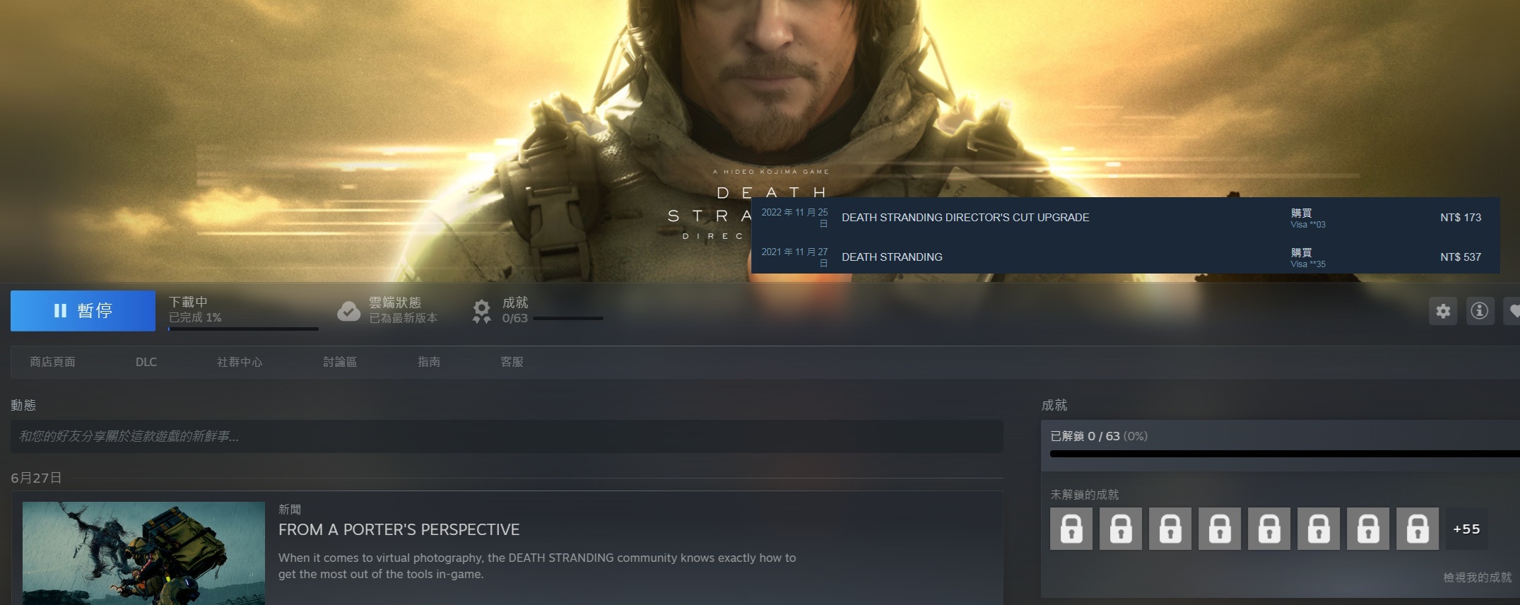Click the NT$ 173 price

[x=1461, y=218]
